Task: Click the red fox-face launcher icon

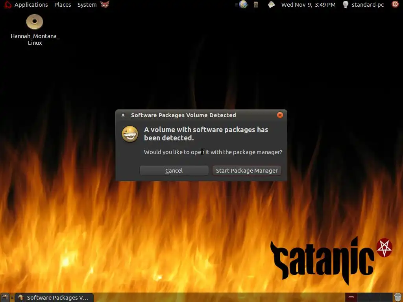Action: (x=105, y=4)
